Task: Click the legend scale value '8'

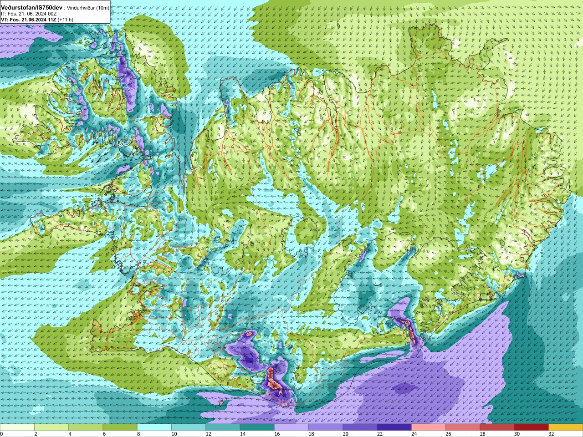Action: 139,434
